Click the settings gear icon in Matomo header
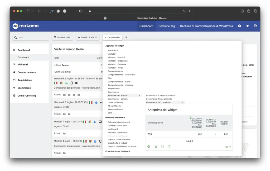The width and height of the screenshot is (270, 171). click(239, 26)
